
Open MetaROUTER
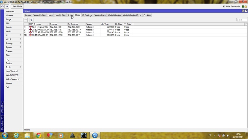13,75
